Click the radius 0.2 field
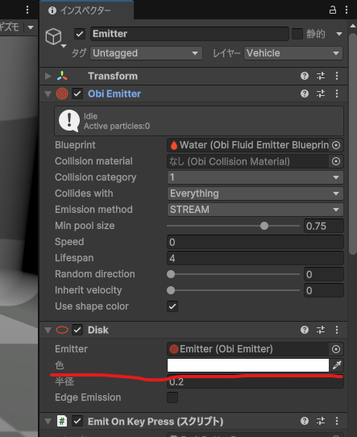This screenshot has height=437, width=357. coord(255,382)
